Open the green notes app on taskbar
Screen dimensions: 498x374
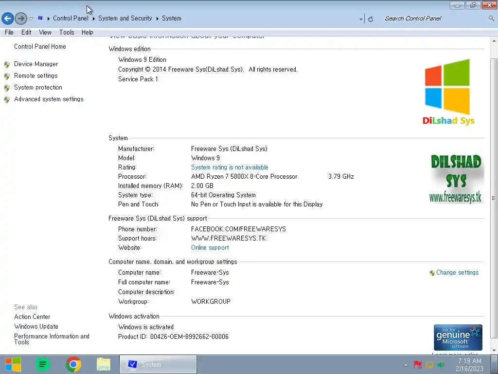tap(43, 364)
